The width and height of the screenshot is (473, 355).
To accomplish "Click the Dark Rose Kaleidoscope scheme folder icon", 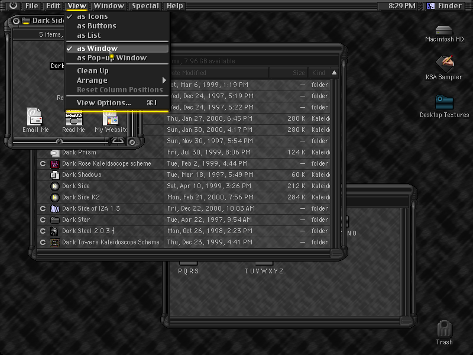I will tap(54, 164).
